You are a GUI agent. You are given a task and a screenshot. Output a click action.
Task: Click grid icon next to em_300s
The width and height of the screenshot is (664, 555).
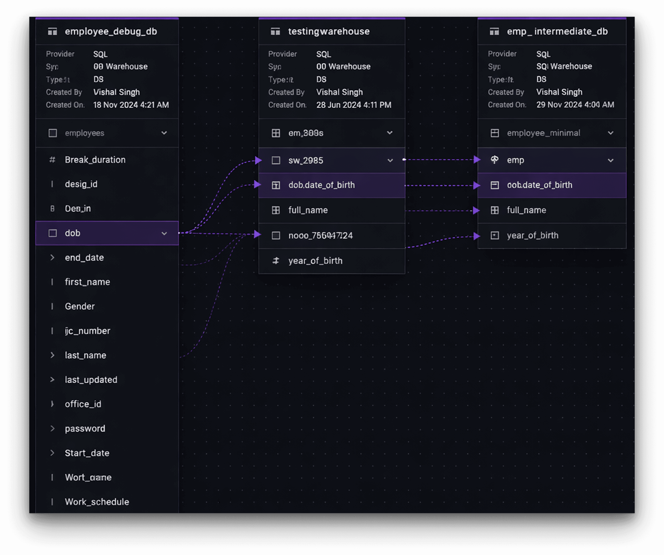coord(276,133)
